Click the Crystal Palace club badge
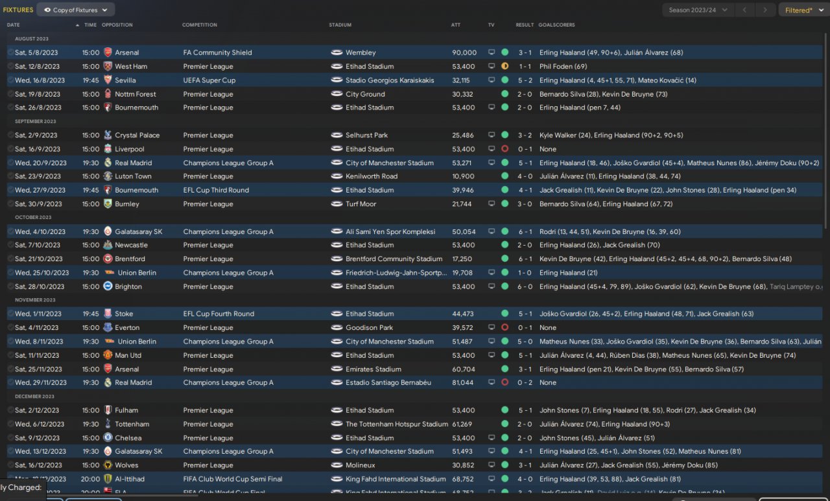This screenshot has width=830, height=501. pyautogui.click(x=108, y=135)
